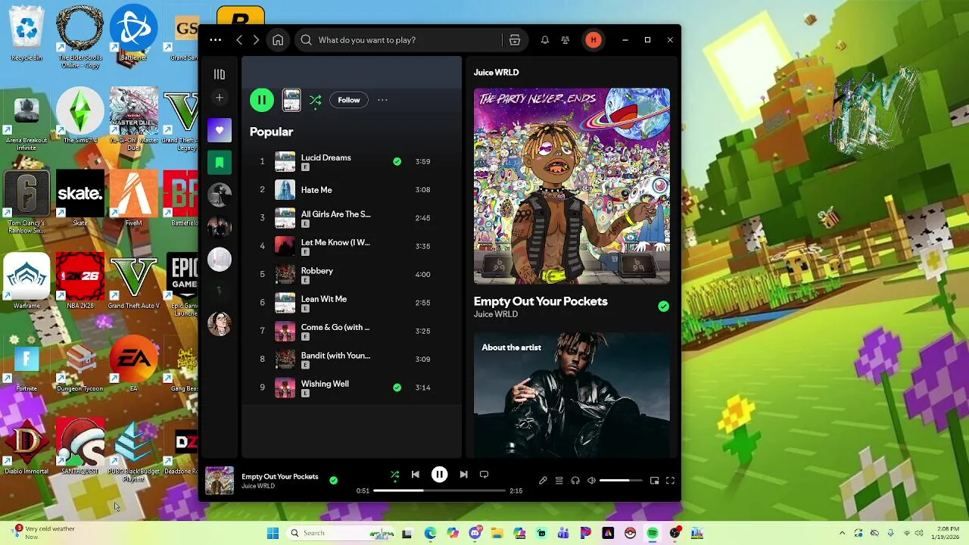969x545 pixels.
Task: Open About the artist card
Action: (x=572, y=394)
